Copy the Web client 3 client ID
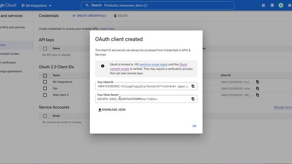This screenshot has width=292, height=164. pos(257,95)
